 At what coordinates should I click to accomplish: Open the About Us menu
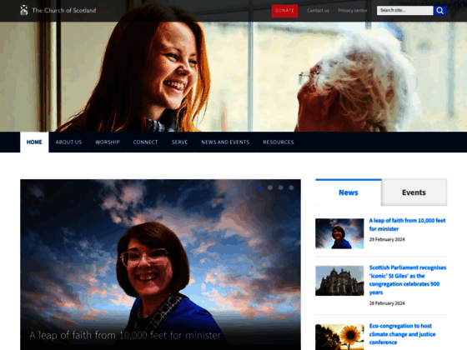point(68,142)
